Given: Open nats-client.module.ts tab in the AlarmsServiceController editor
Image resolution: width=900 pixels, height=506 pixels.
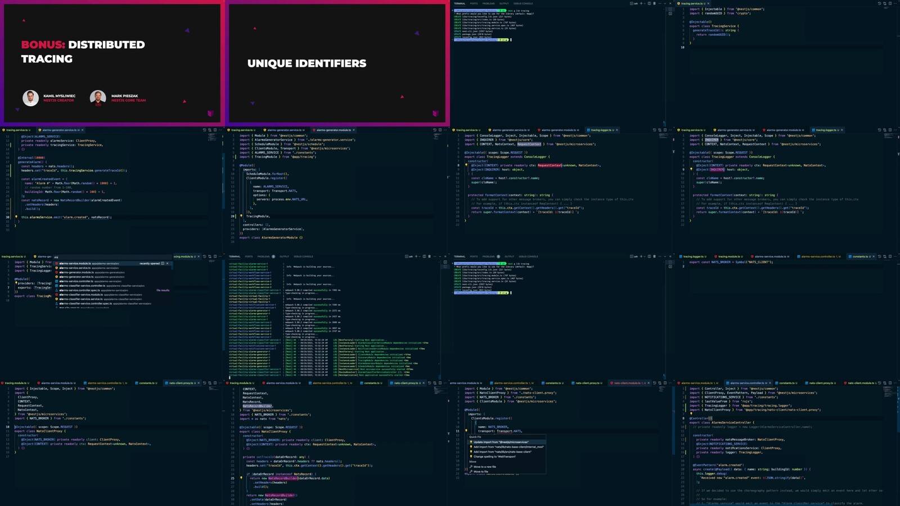Looking at the screenshot, I should pos(861,383).
